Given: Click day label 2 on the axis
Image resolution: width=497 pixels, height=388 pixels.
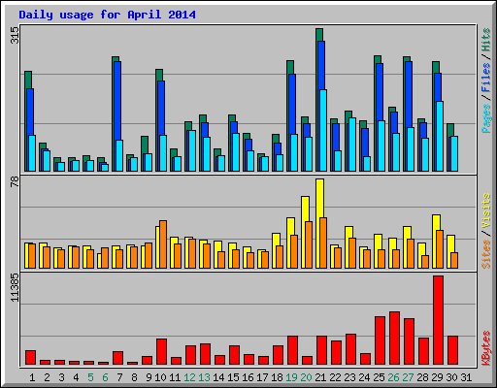Looking at the screenshot, I should coord(47,377).
